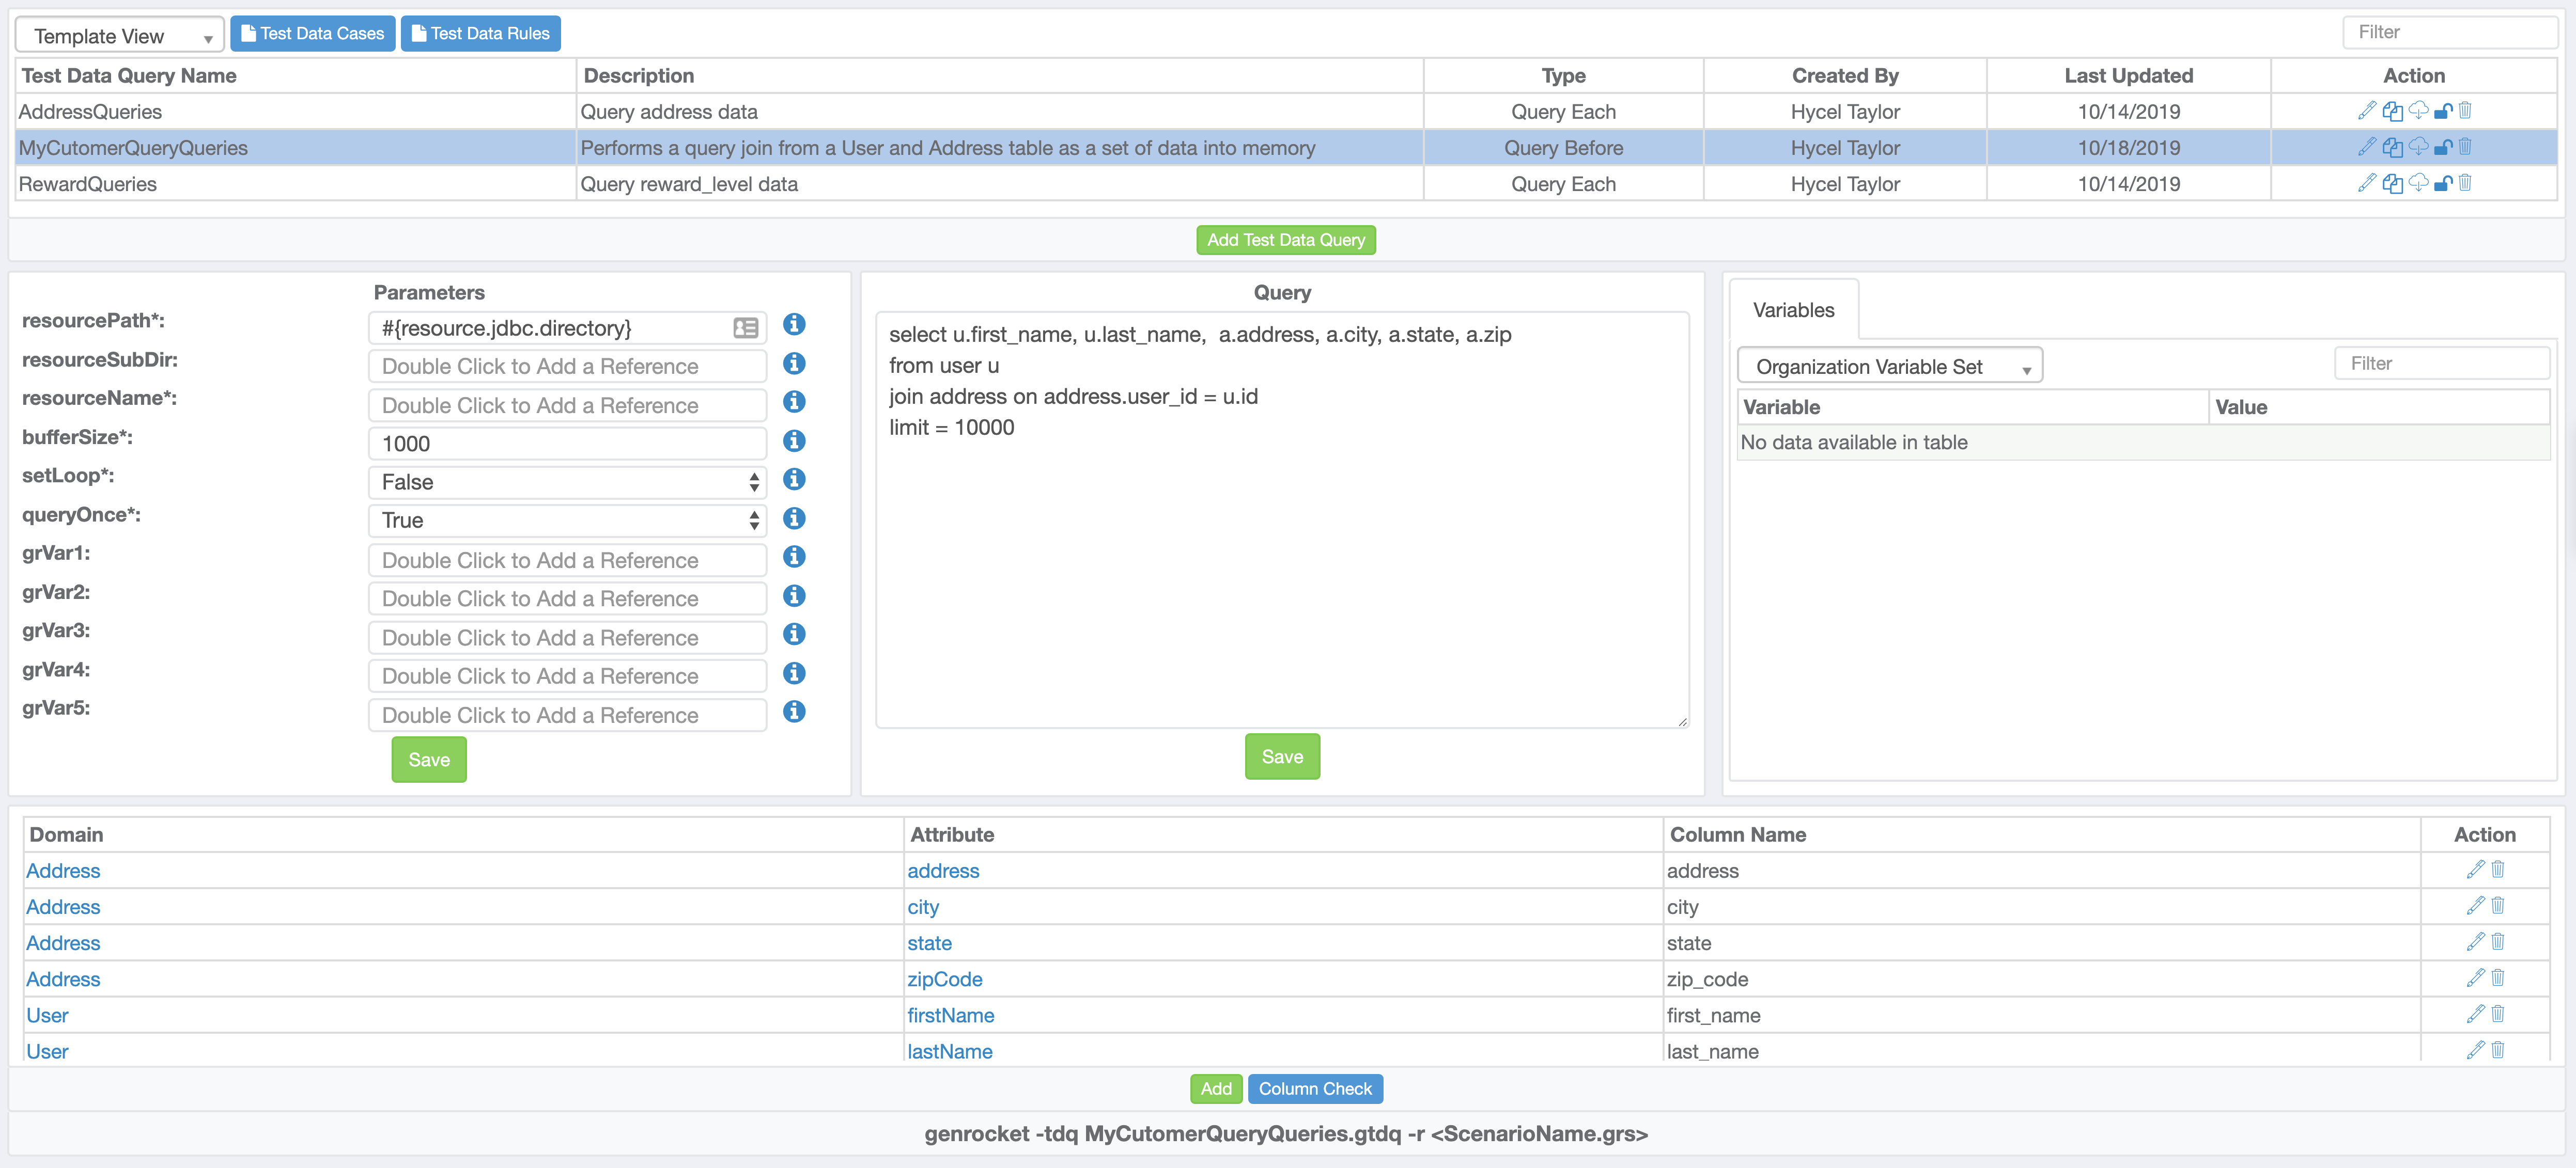The width and height of the screenshot is (2576, 1168).
Task: Duplicate MyCutomerQueryQueries using the copy icon
Action: (2393, 147)
